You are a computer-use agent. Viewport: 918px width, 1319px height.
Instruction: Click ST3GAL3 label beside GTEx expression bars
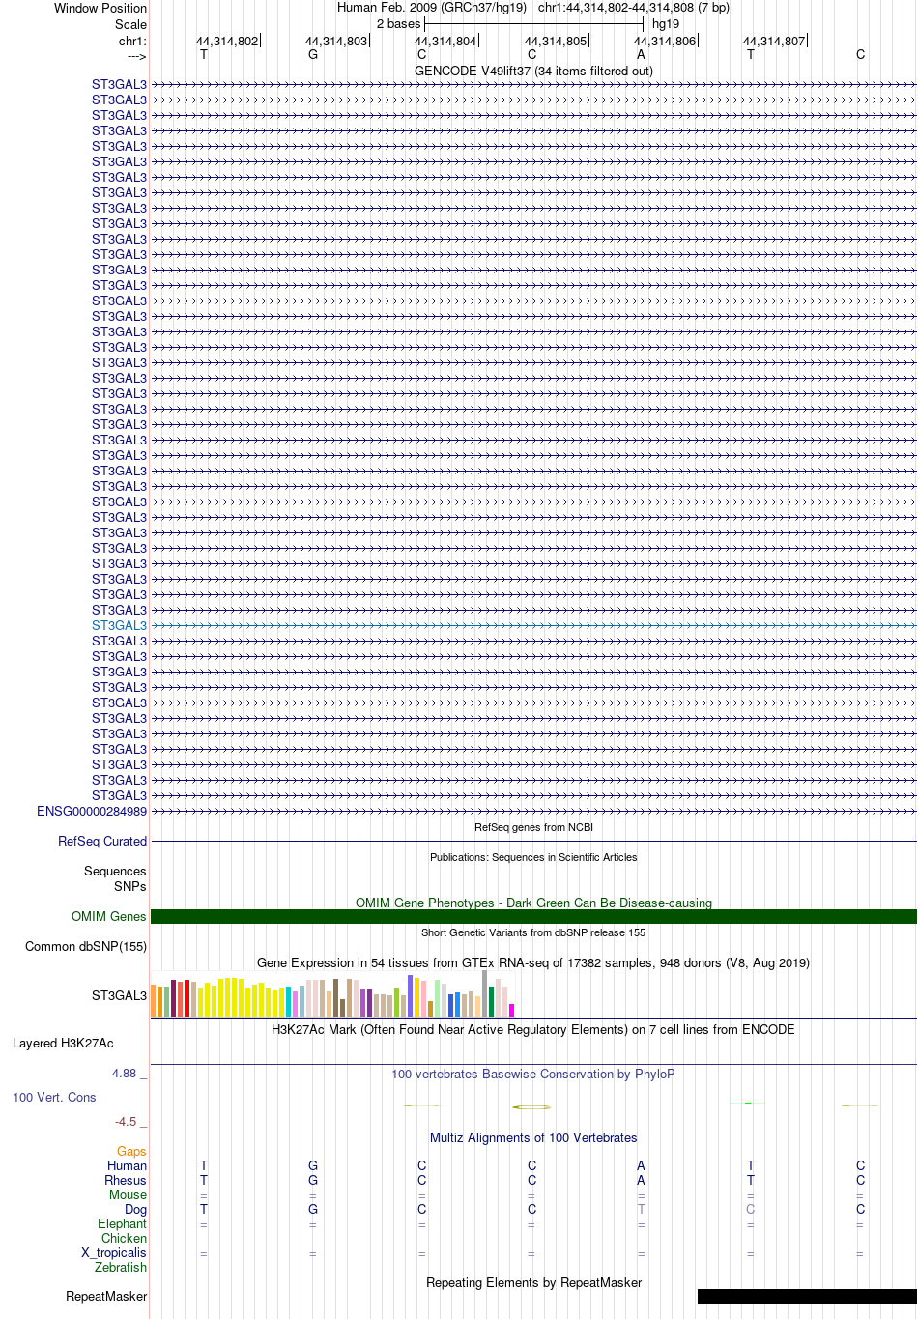click(x=119, y=995)
